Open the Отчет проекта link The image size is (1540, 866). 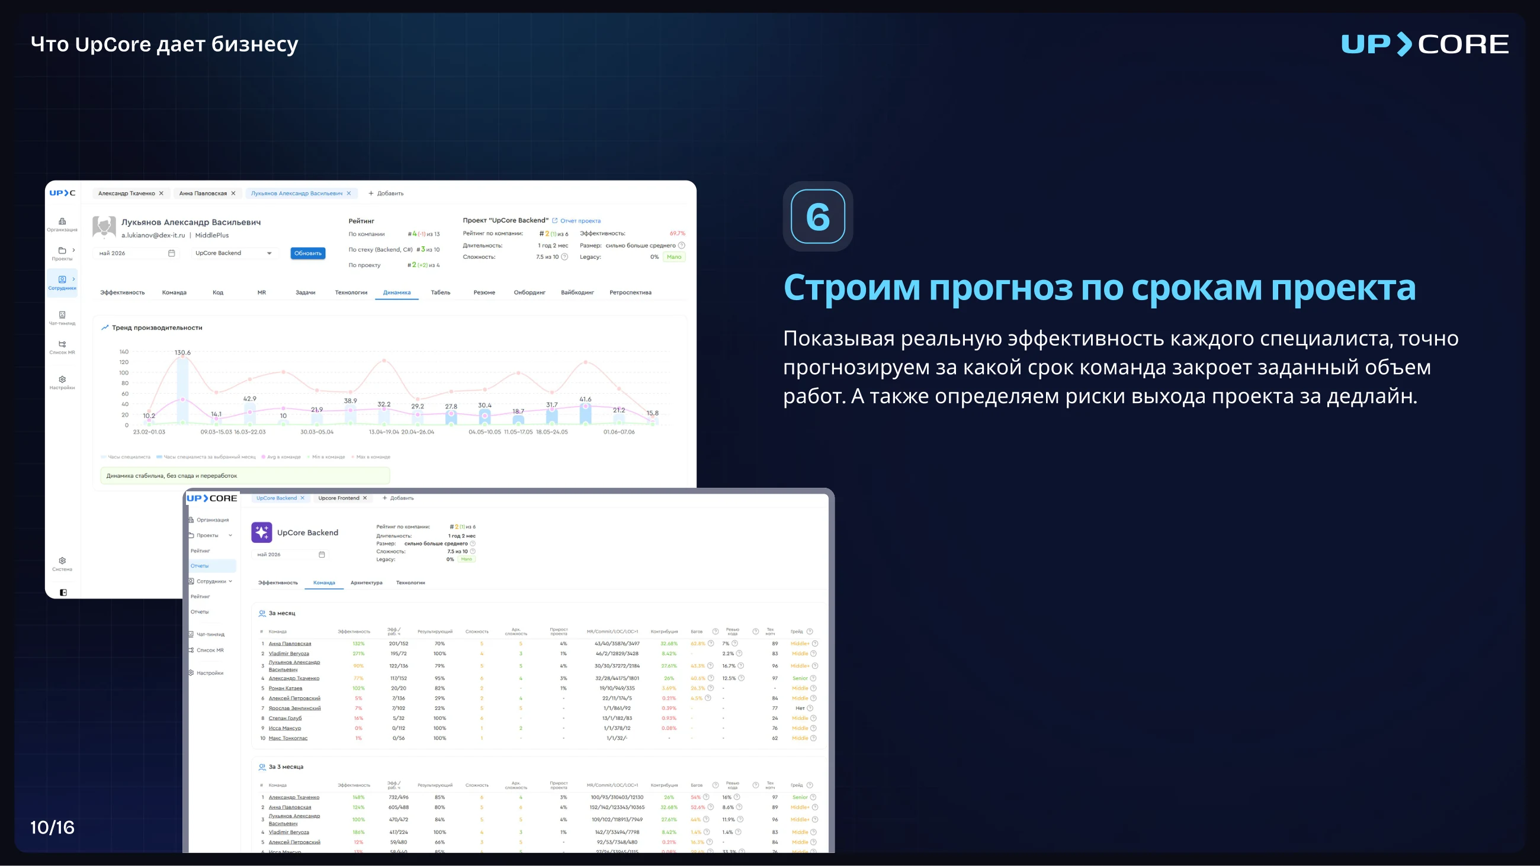tap(580, 221)
